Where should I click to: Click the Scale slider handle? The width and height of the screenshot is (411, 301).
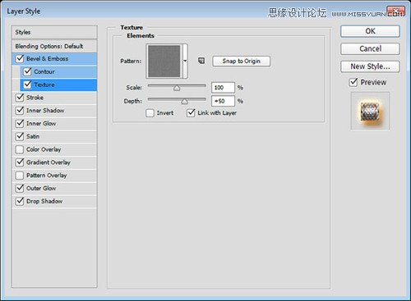177,88
